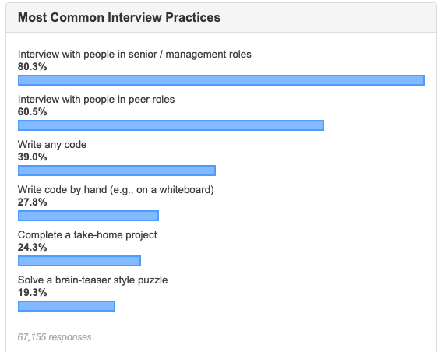The width and height of the screenshot is (441, 352).
Task: Click the 19.3% percentage value
Action: (33, 293)
